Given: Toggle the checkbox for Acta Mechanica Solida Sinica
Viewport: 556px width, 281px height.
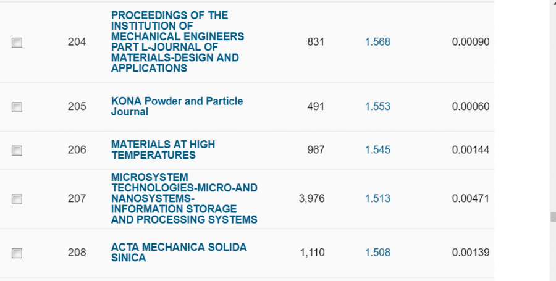Looking at the screenshot, I should click(x=17, y=253).
